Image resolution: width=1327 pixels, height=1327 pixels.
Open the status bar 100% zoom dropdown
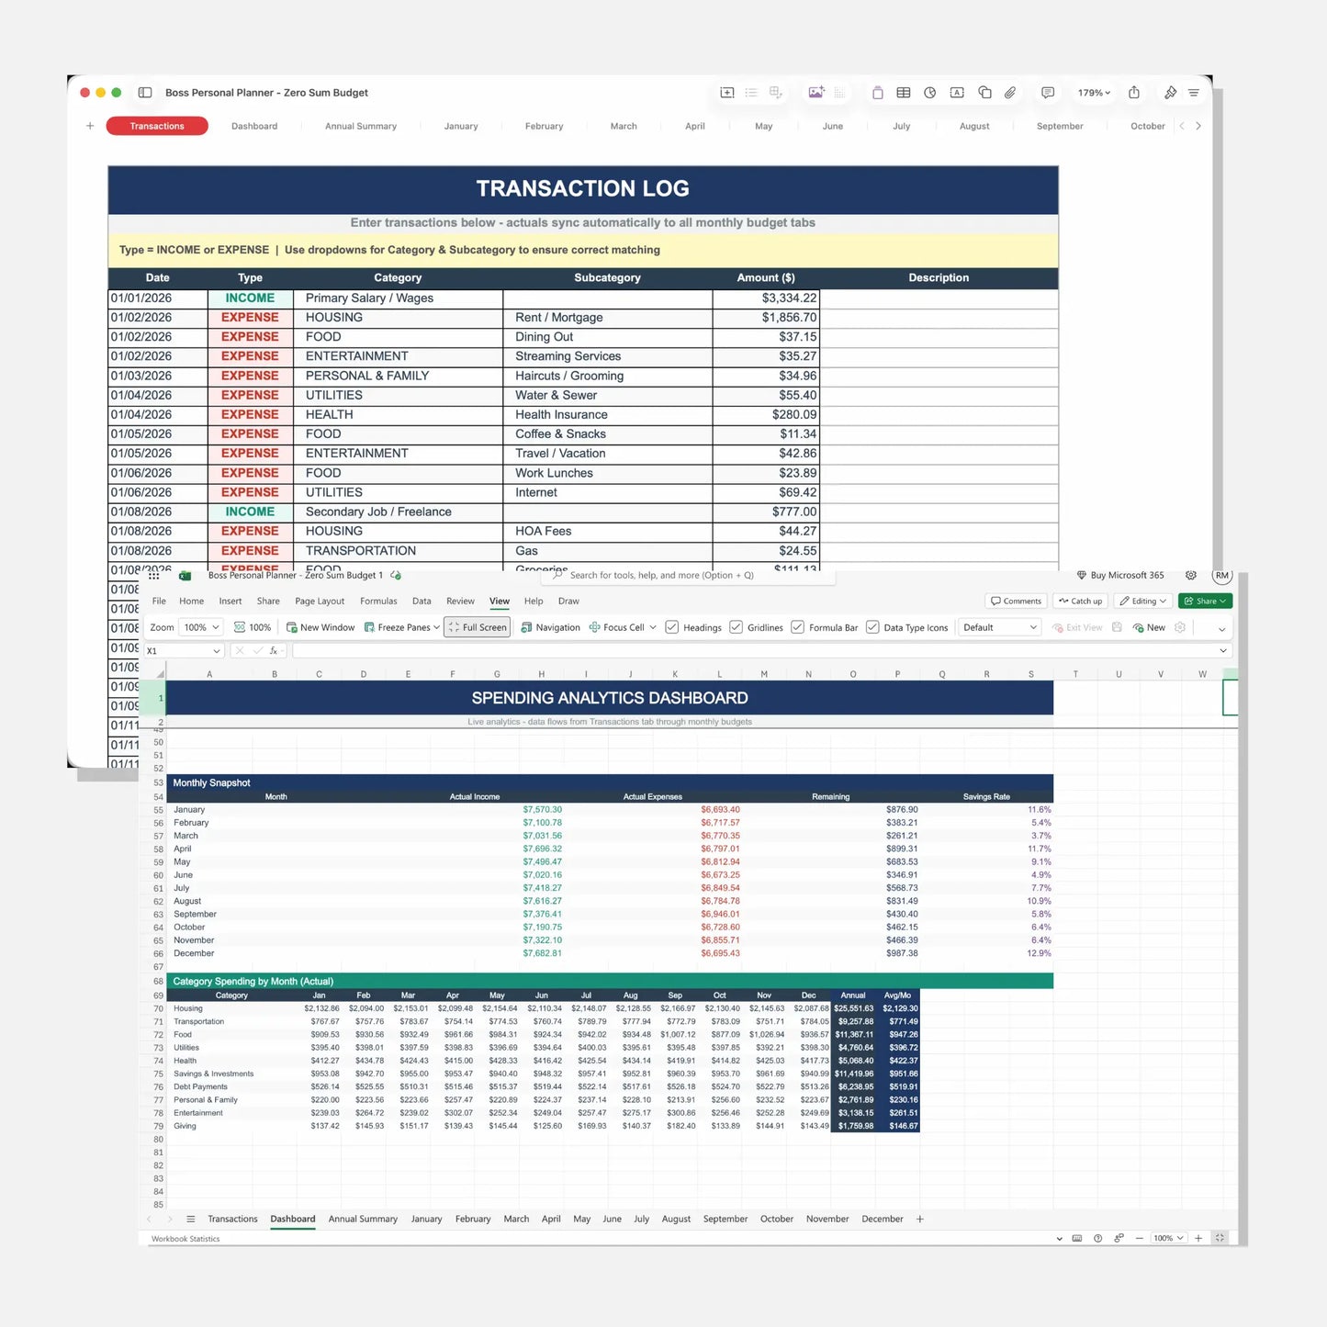tap(1169, 1239)
